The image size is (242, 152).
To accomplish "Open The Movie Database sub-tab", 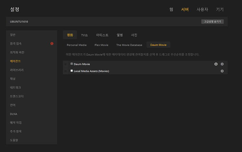I will click(x=129, y=45).
